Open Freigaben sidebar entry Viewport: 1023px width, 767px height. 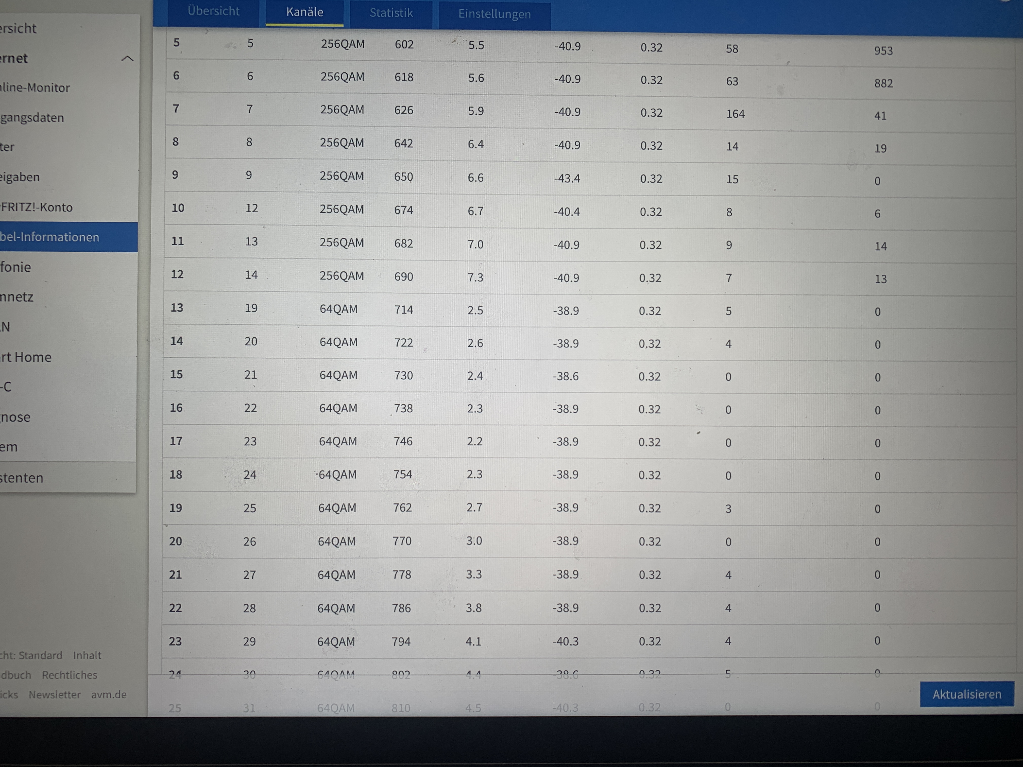point(20,177)
